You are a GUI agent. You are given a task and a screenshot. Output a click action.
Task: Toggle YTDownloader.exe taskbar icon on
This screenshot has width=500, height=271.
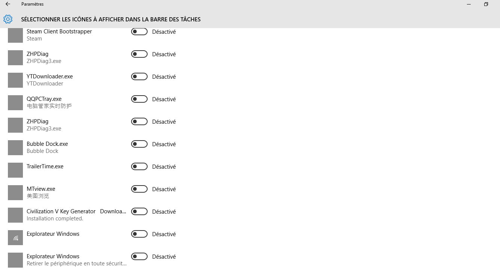click(x=139, y=76)
